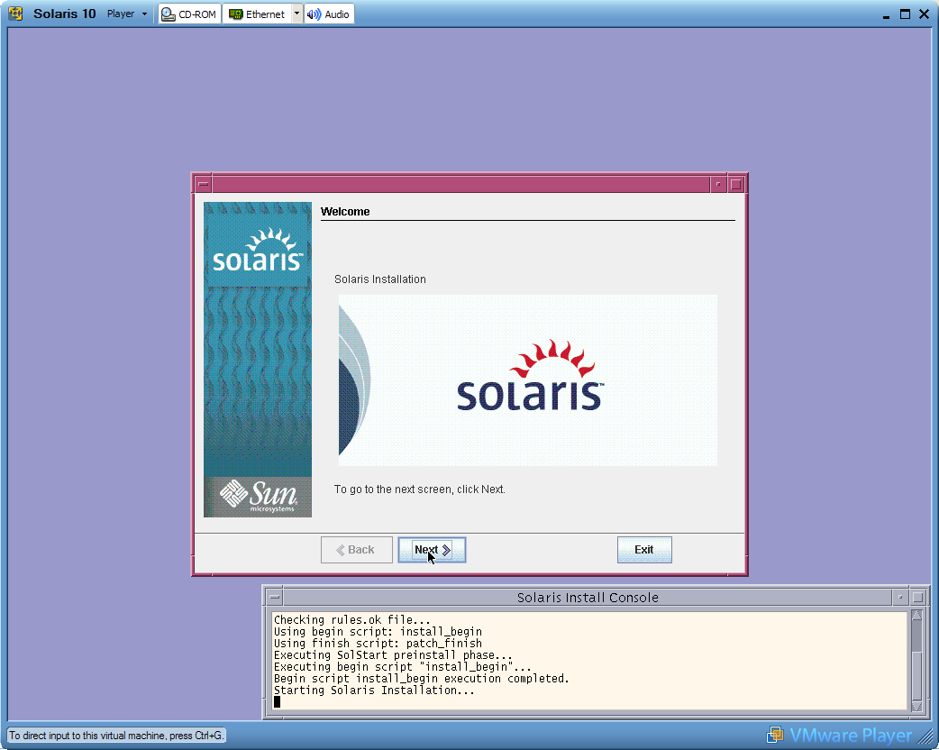Minimize the Solaris installer window
The height and width of the screenshot is (750, 939).
(718, 184)
